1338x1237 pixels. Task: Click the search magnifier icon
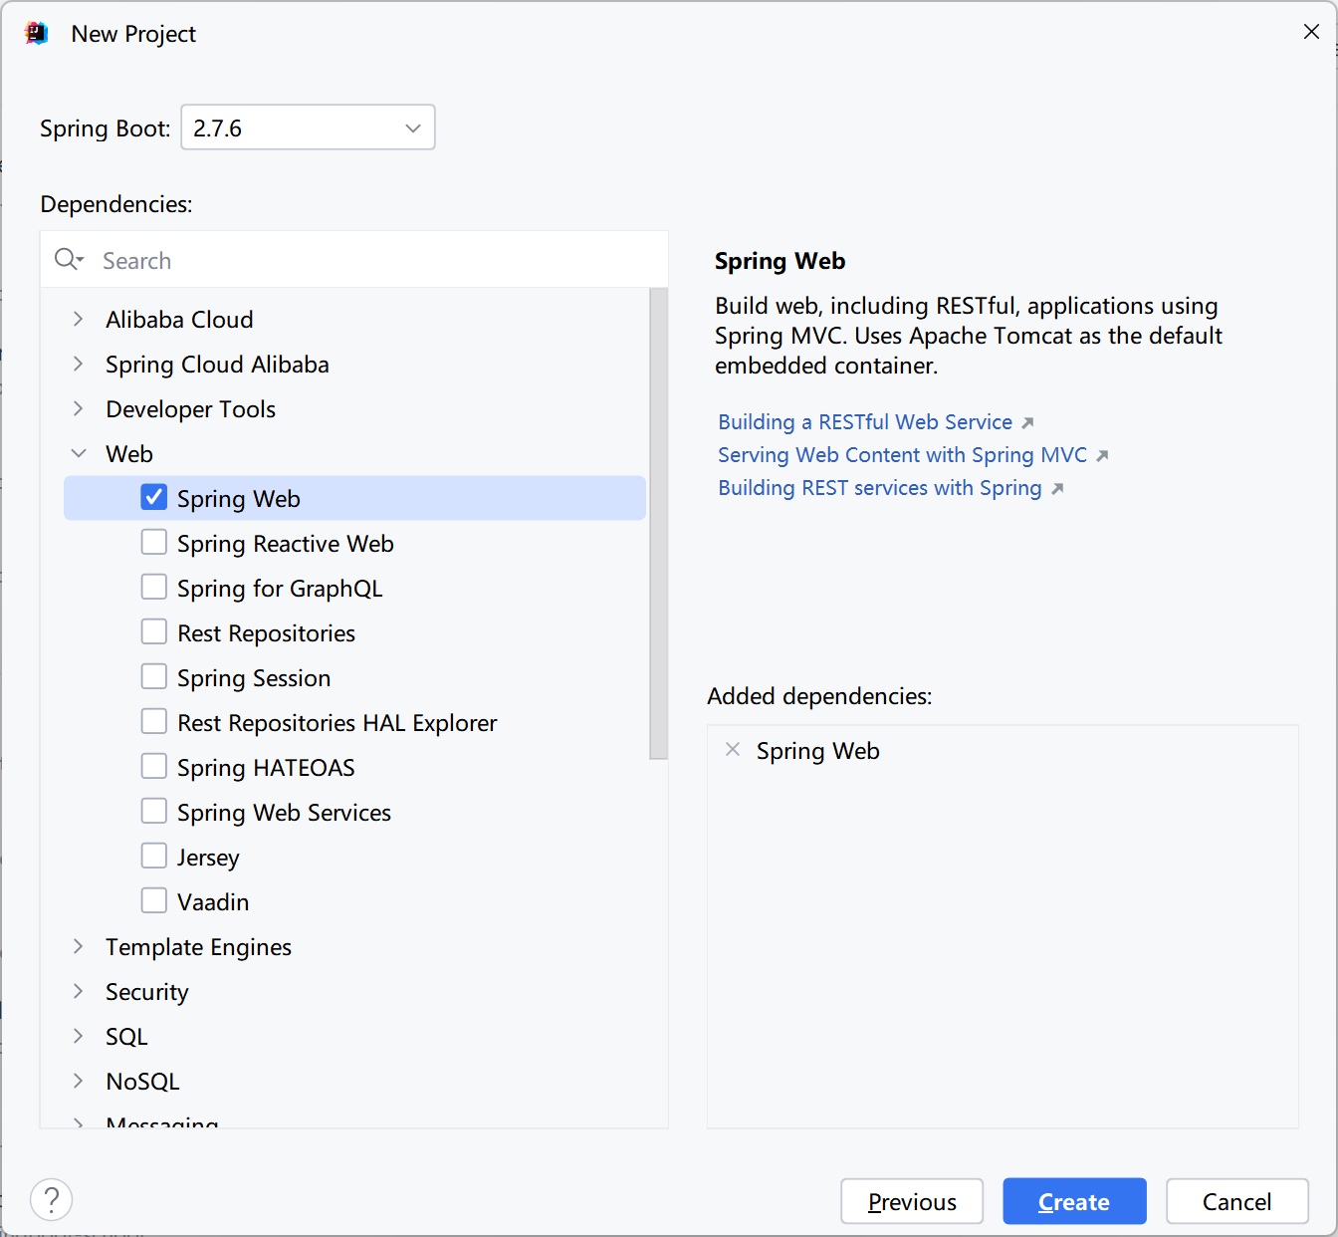[69, 260]
